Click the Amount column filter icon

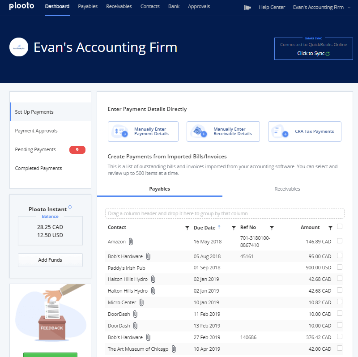tap(330, 228)
